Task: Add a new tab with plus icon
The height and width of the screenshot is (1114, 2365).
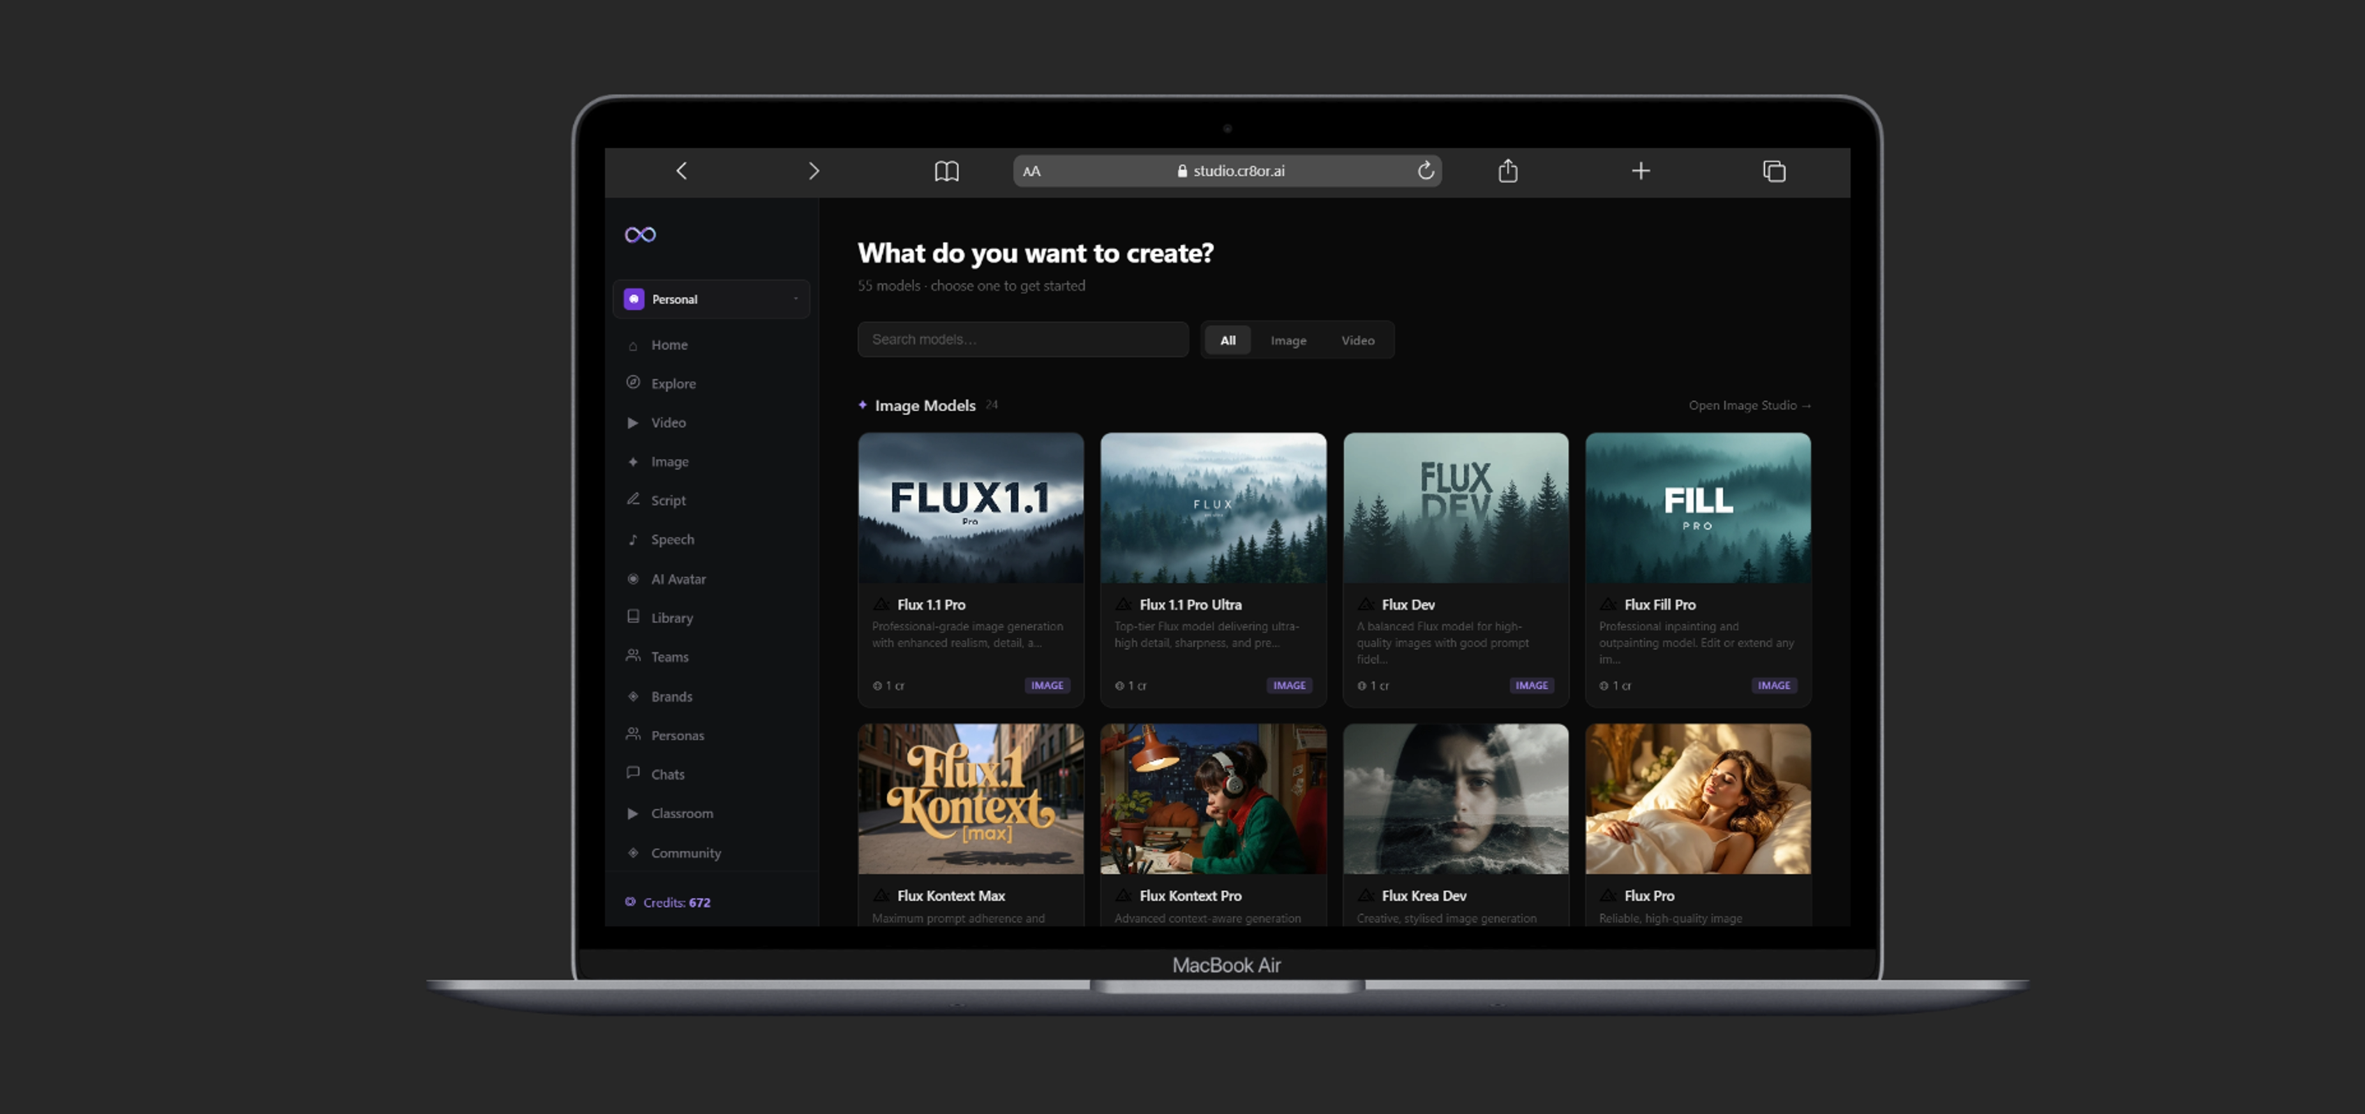Action: tap(1641, 171)
